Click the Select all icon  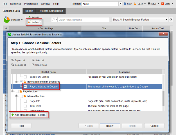33,60
